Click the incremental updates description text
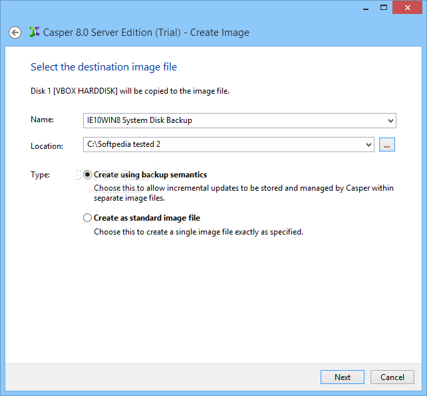The height and width of the screenshot is (396, 427). (x=243, y=193)
